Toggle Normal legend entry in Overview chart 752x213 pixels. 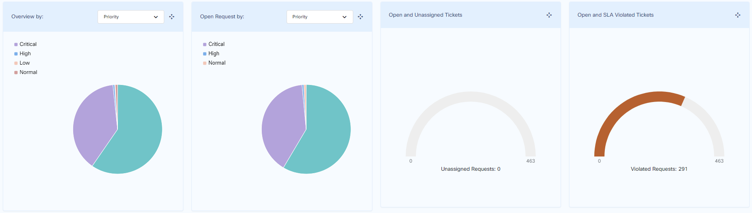[x=28, y=72]
